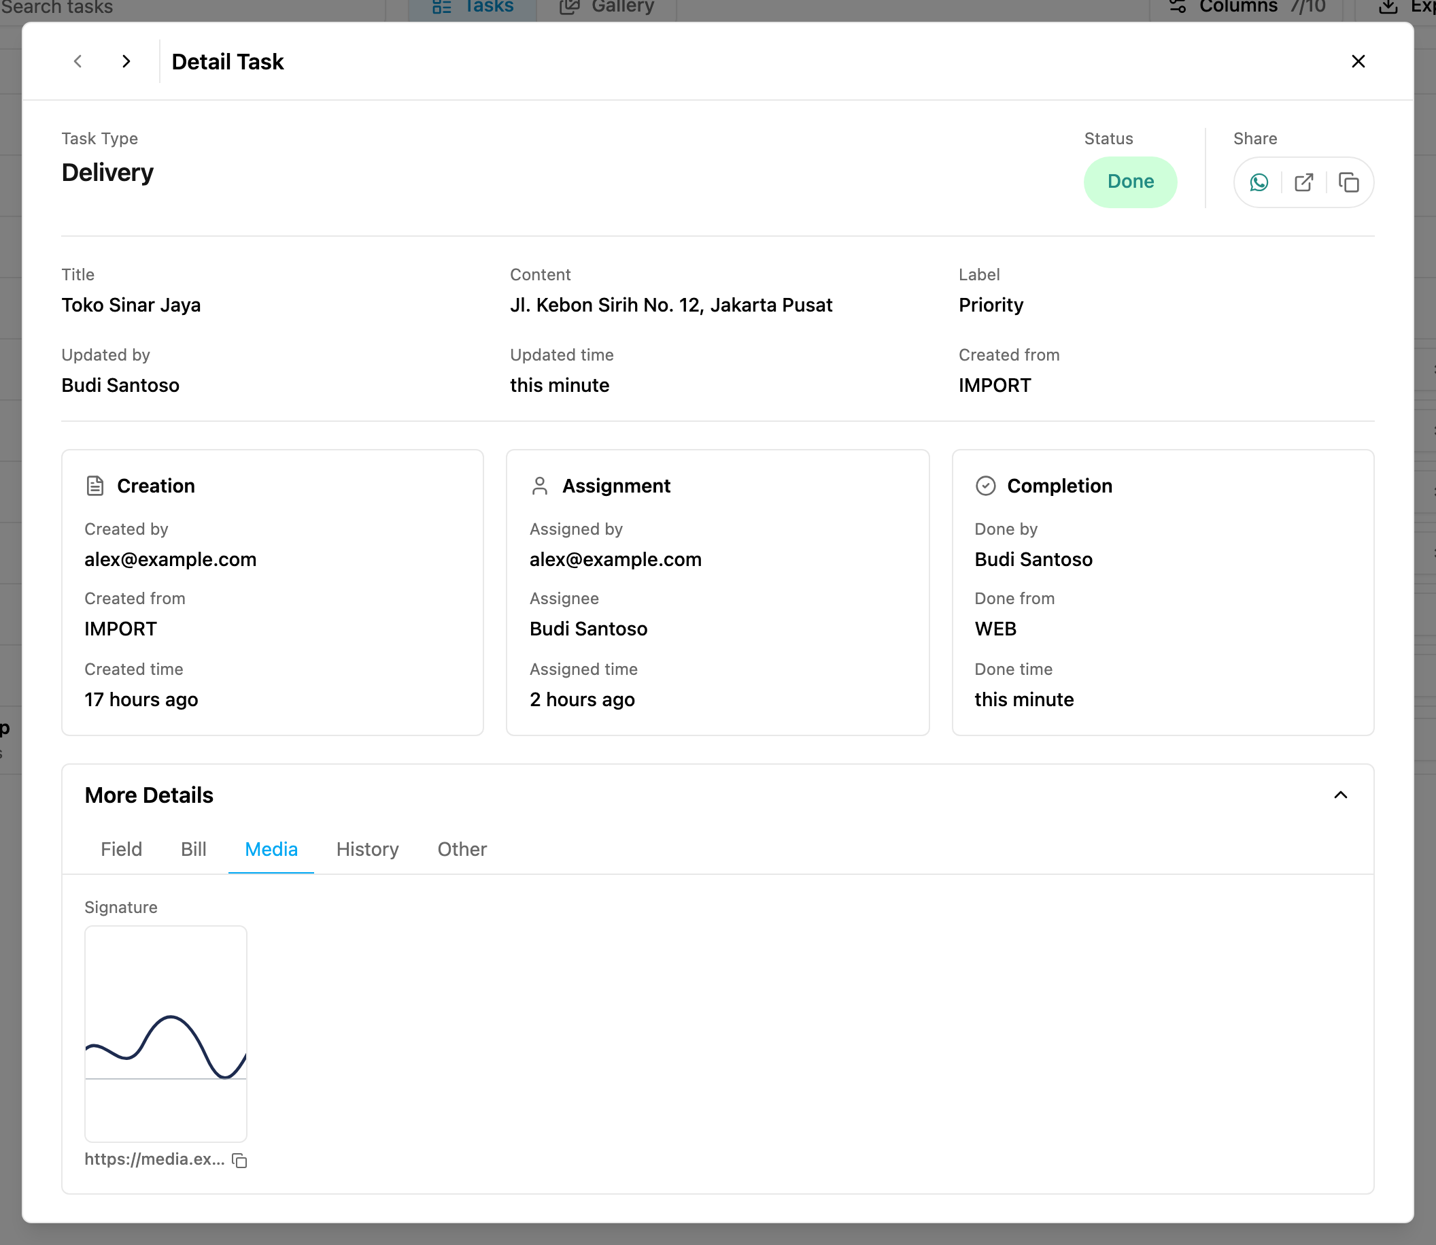
Task: Close the Detail Task dialog
Action: coord(1358,61)
